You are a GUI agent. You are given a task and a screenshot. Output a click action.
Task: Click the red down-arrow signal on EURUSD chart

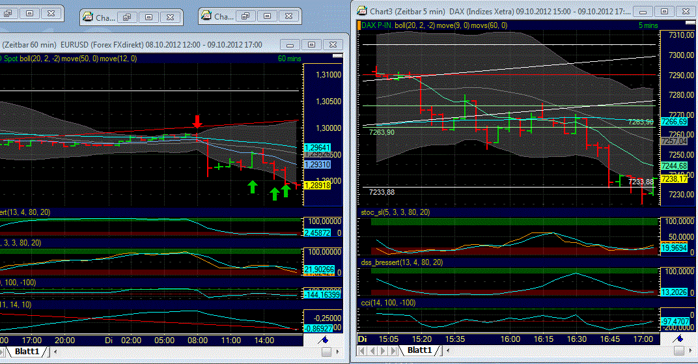(197, 121)
